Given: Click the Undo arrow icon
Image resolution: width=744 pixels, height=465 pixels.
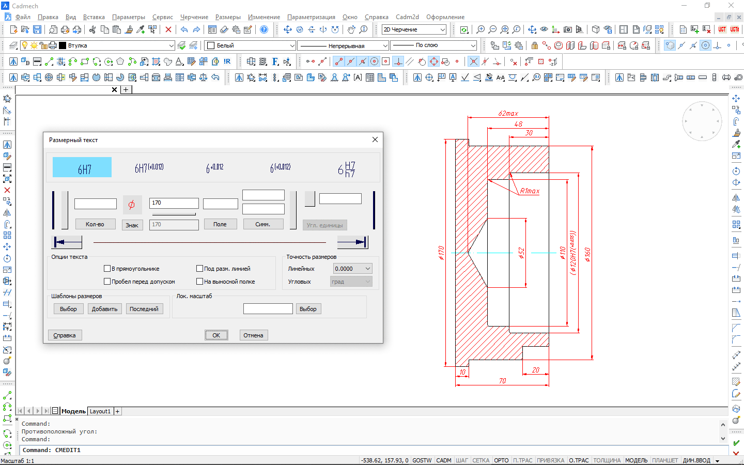Looking at the screenshot, I should coord(184,29).
